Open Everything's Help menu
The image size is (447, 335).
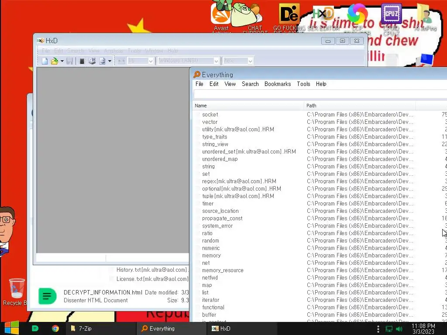[x=321, y=84]
